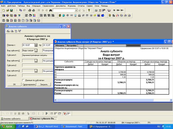Click the Период с date field
The width and height of the screenshot is (173, 129).
pos(28,45)
